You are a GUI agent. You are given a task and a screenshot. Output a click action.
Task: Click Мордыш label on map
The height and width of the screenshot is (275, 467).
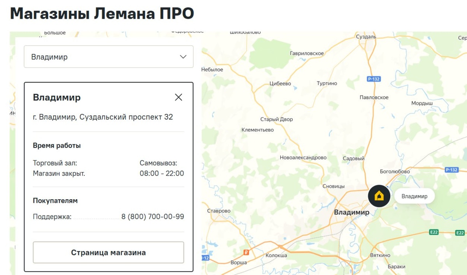[x=422, y=103]
